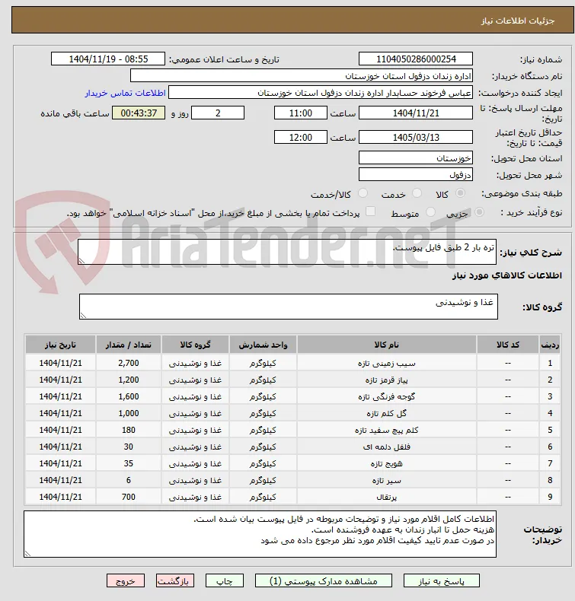The width and height of the screenshot is (575, 601).
Task: Click the quantity 180 cell
Action: click(129, 430)
